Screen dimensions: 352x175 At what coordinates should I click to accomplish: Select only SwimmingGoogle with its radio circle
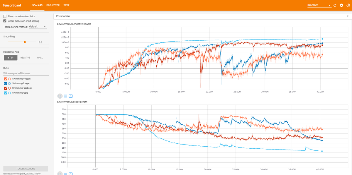click(10, 83)
